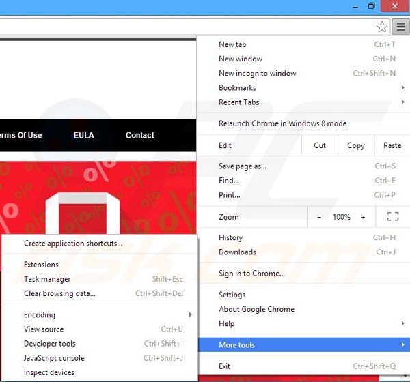Click the 100% zoom value
Viewport: 410px width, 382px height.
(x=342, y=217)
